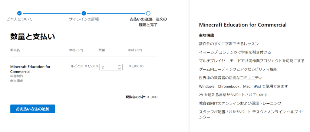
Task: Select the 支払いの追加、注文の確認と完了 step label
Action: (x=148, y=22)
